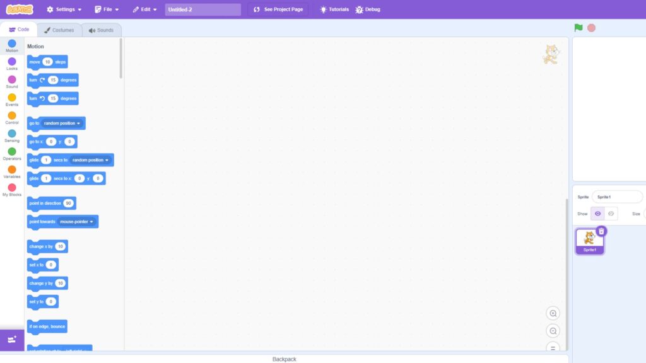Click the Add Extension button
This screenshot has height=363, width=646.
(12, 340)
